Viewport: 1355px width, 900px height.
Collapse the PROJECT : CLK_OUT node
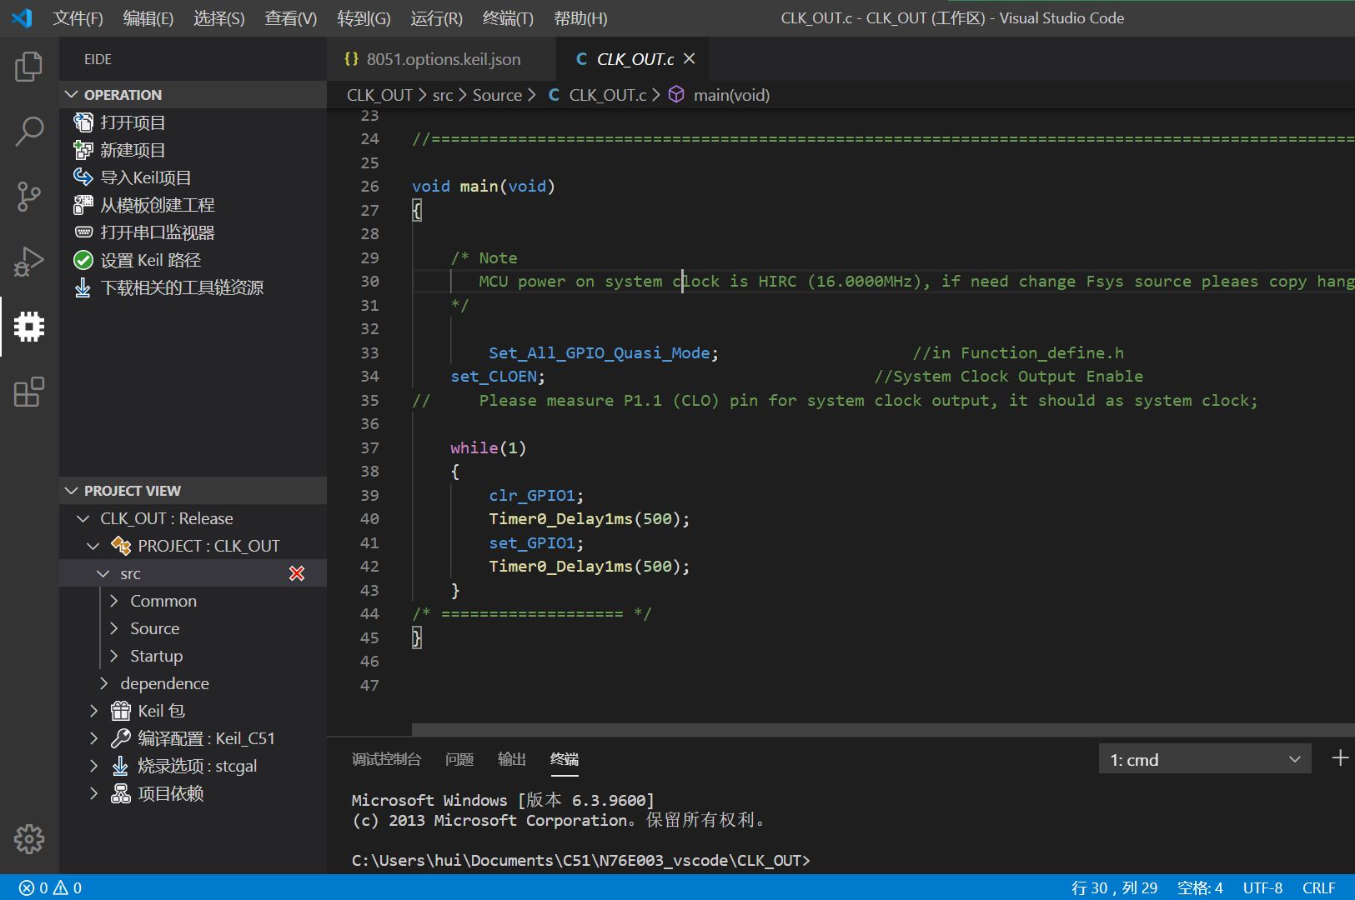(93, 546)
